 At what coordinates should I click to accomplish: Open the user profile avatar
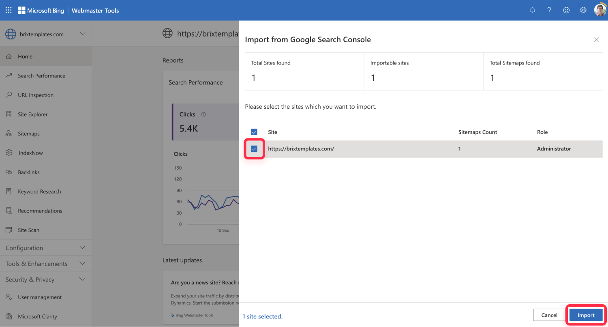click(600, 10)
